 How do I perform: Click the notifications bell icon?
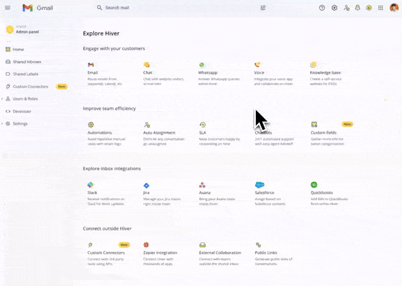[358, 8]
